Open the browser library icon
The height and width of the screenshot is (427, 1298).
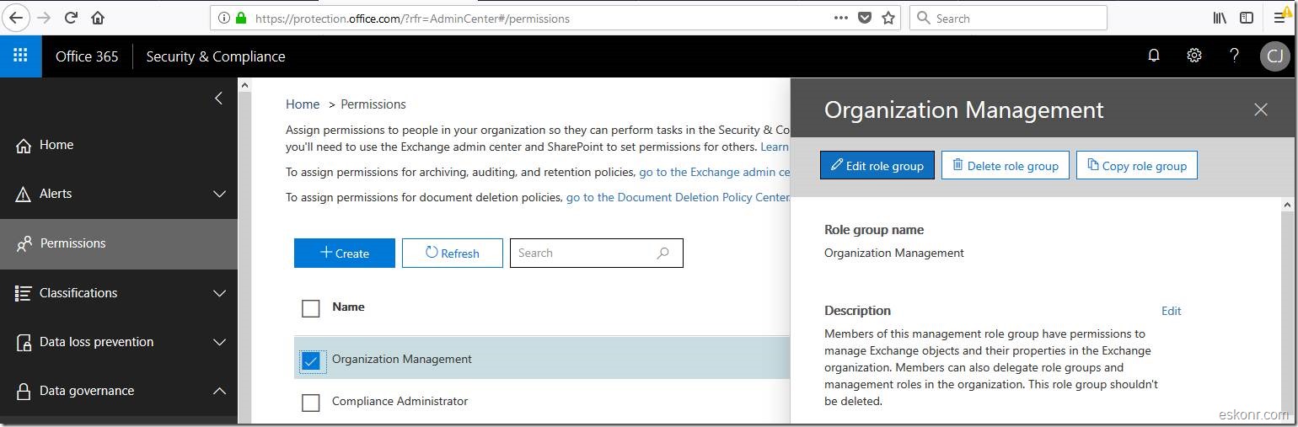click(1220, 18)
